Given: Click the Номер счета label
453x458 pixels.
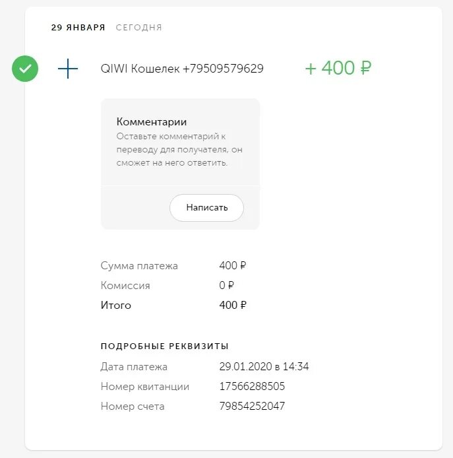Looking at the screenshot, I should pos(133,407).
